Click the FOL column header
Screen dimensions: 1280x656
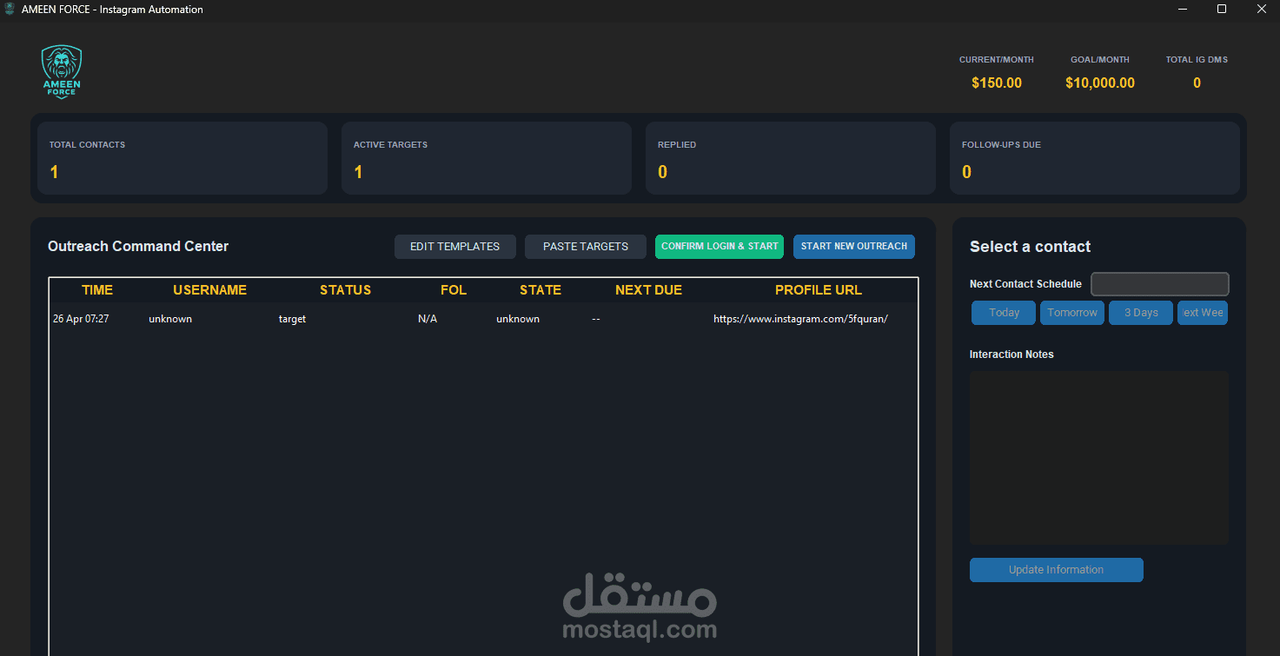click(454, 290)
